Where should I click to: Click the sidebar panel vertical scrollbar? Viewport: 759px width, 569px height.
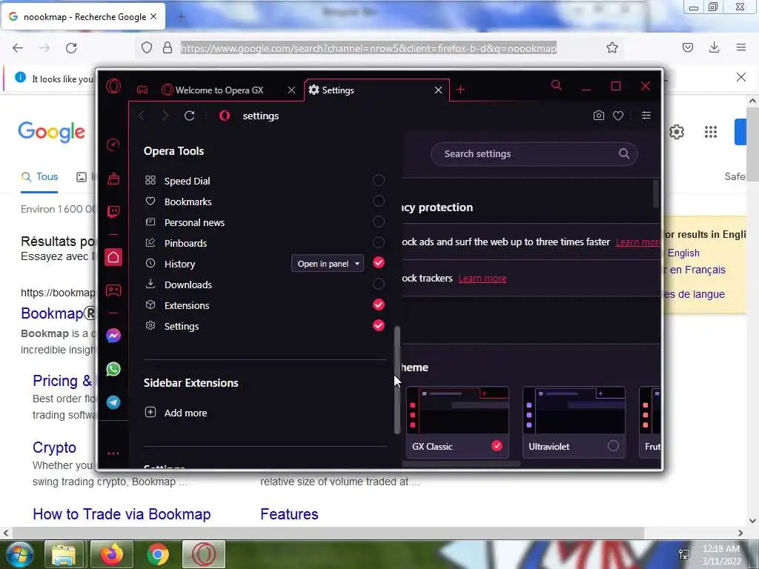pyautogui.click(x=397, y=380)
